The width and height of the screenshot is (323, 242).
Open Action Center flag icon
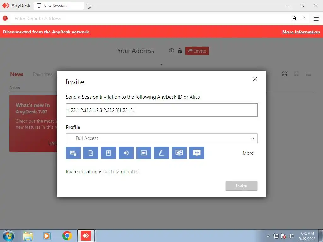coord(284,236)
